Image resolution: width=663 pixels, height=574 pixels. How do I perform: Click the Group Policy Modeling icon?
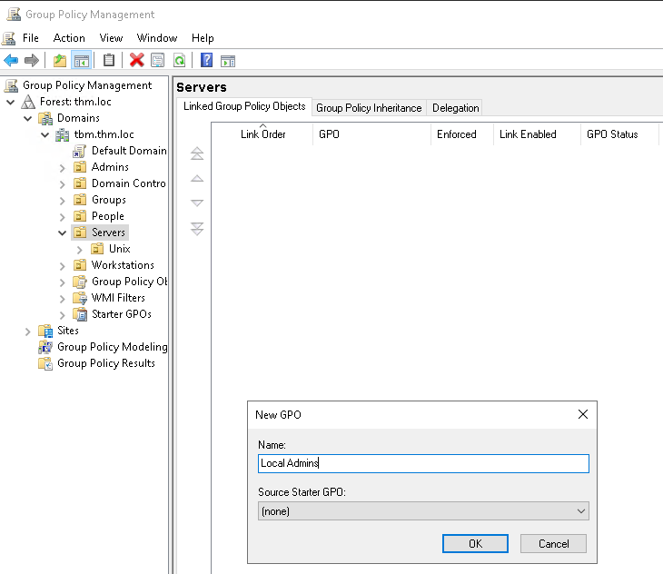point(45,347)
